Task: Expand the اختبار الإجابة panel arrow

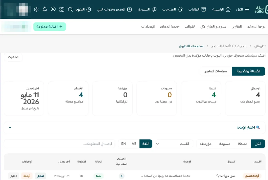Action: [10, 128]
